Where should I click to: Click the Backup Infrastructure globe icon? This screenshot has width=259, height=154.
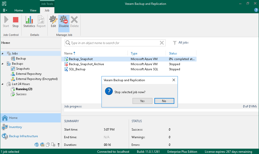coord(5,136)
